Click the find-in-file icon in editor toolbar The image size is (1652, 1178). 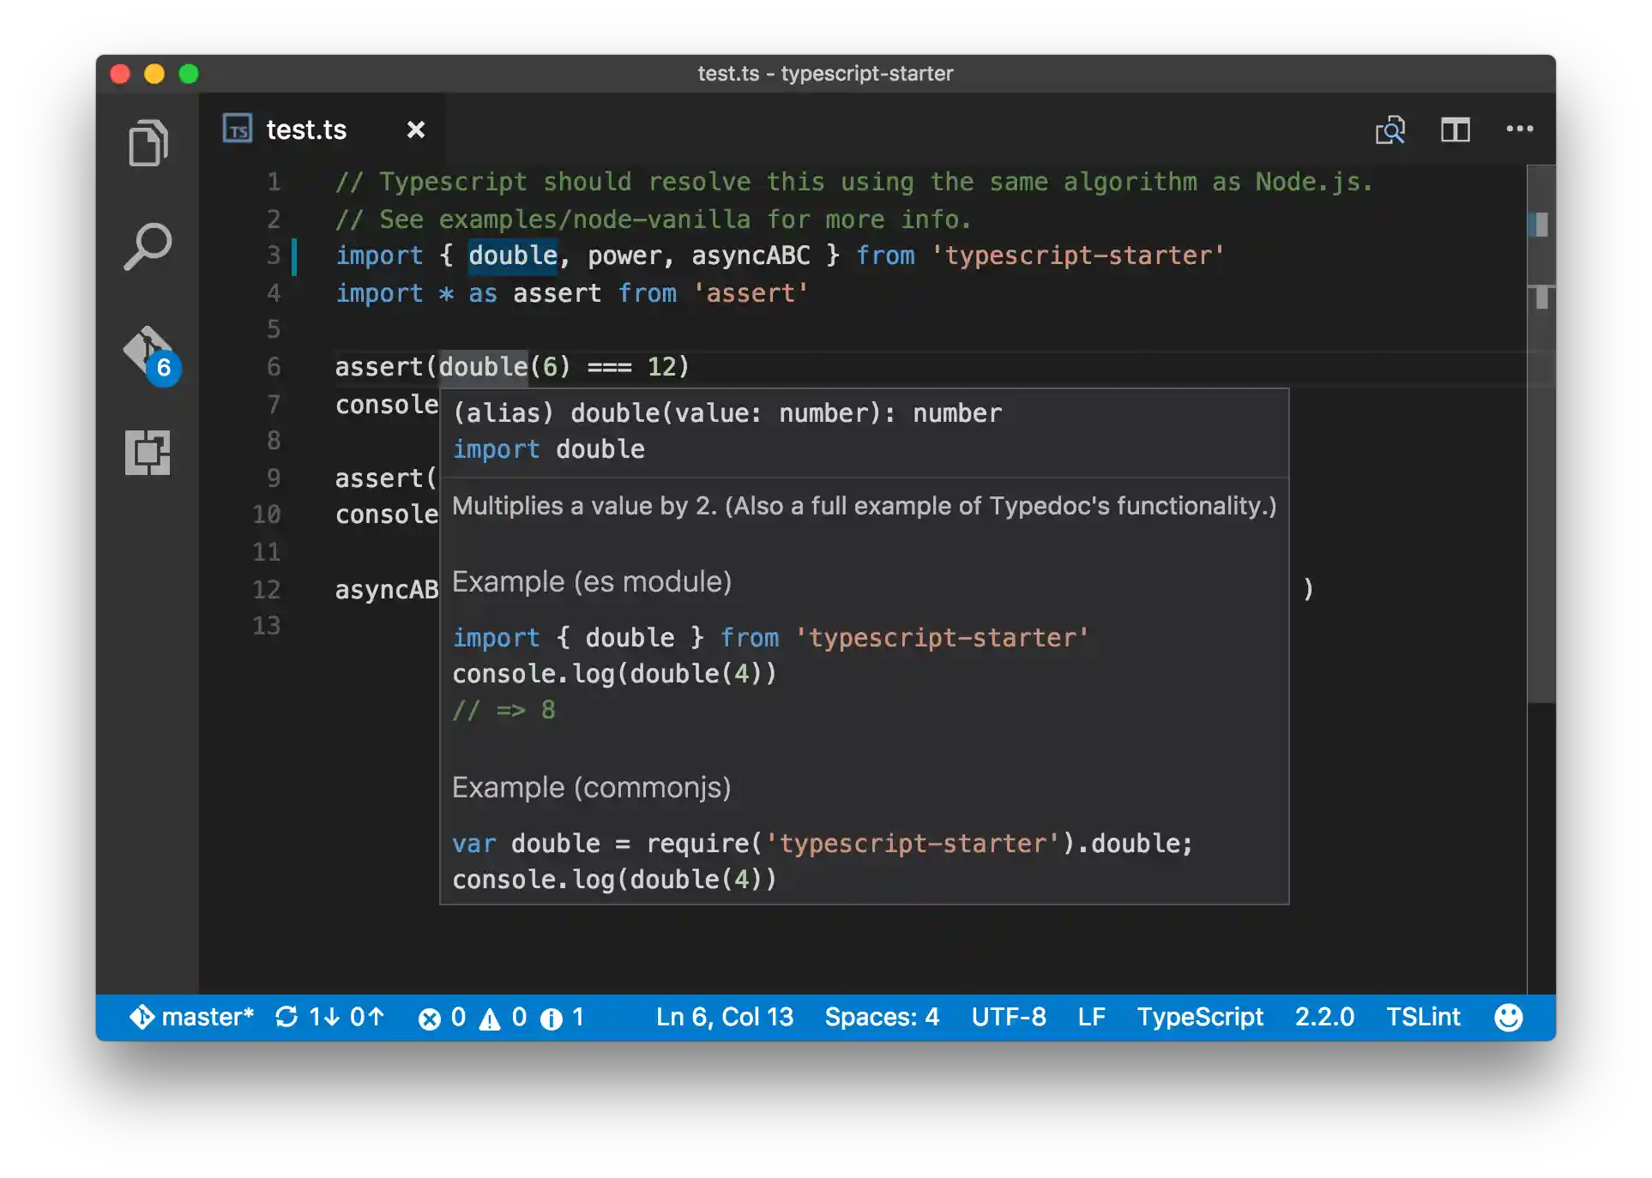click(x=1390, y=129)
